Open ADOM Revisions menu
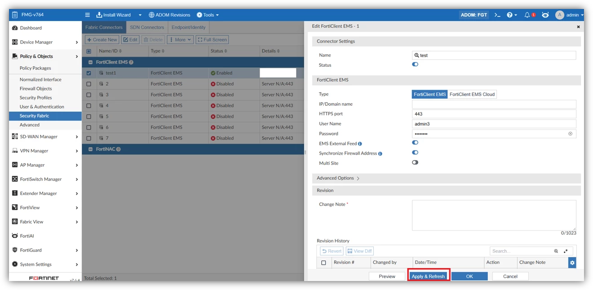This screenshot has width=593, height=290. click(169, 15)
